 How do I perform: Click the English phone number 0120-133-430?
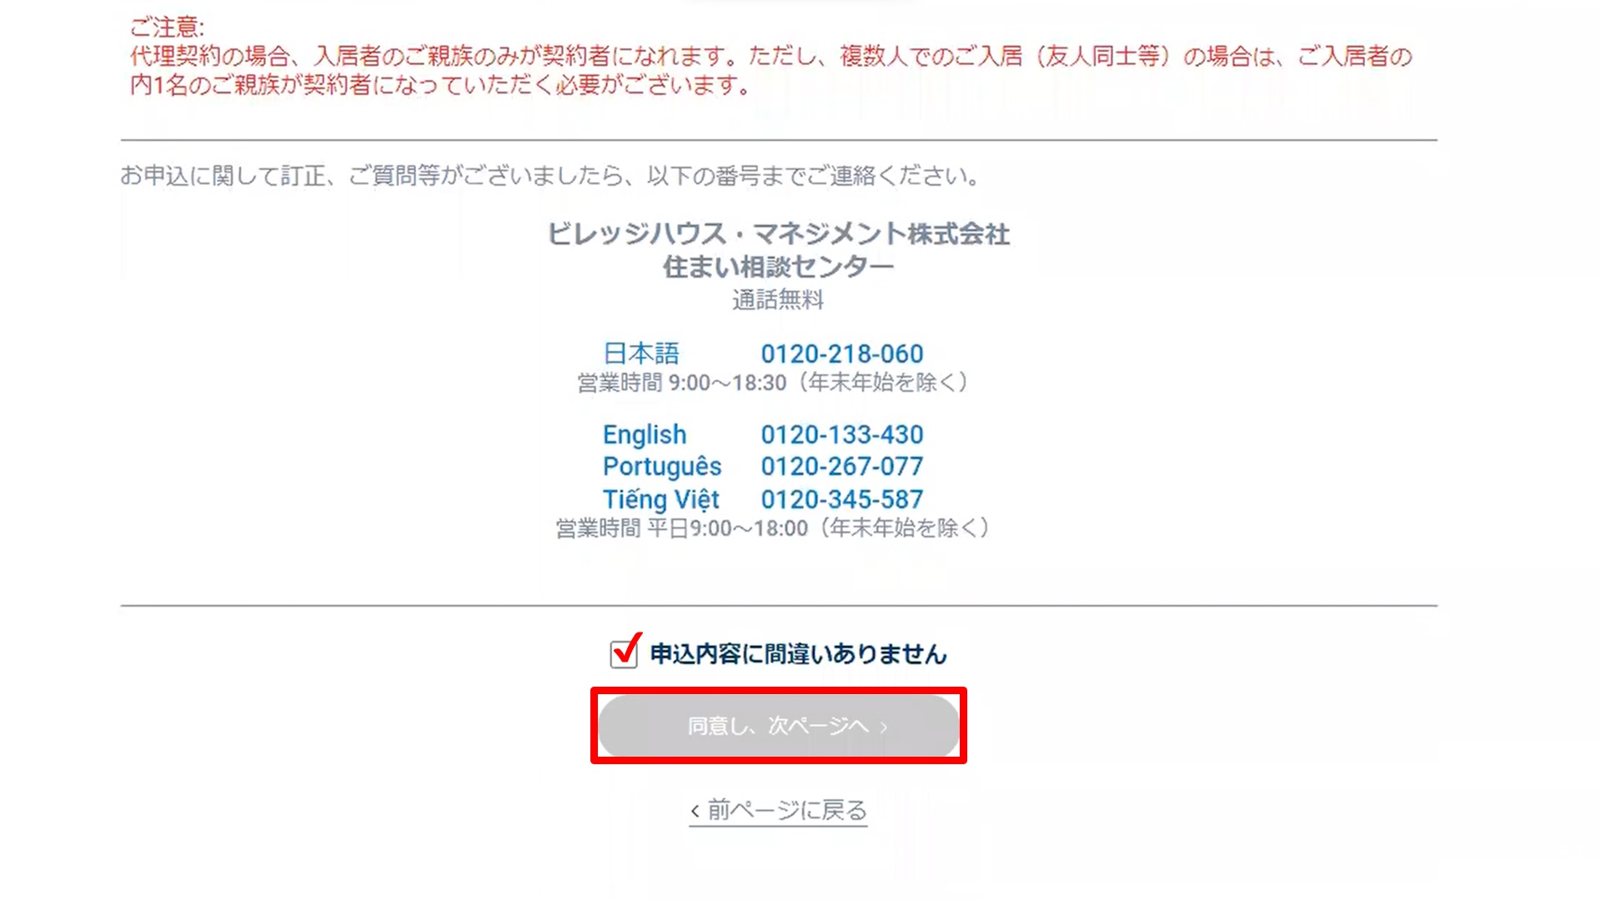pyautogui.click(x=841, y=435)
